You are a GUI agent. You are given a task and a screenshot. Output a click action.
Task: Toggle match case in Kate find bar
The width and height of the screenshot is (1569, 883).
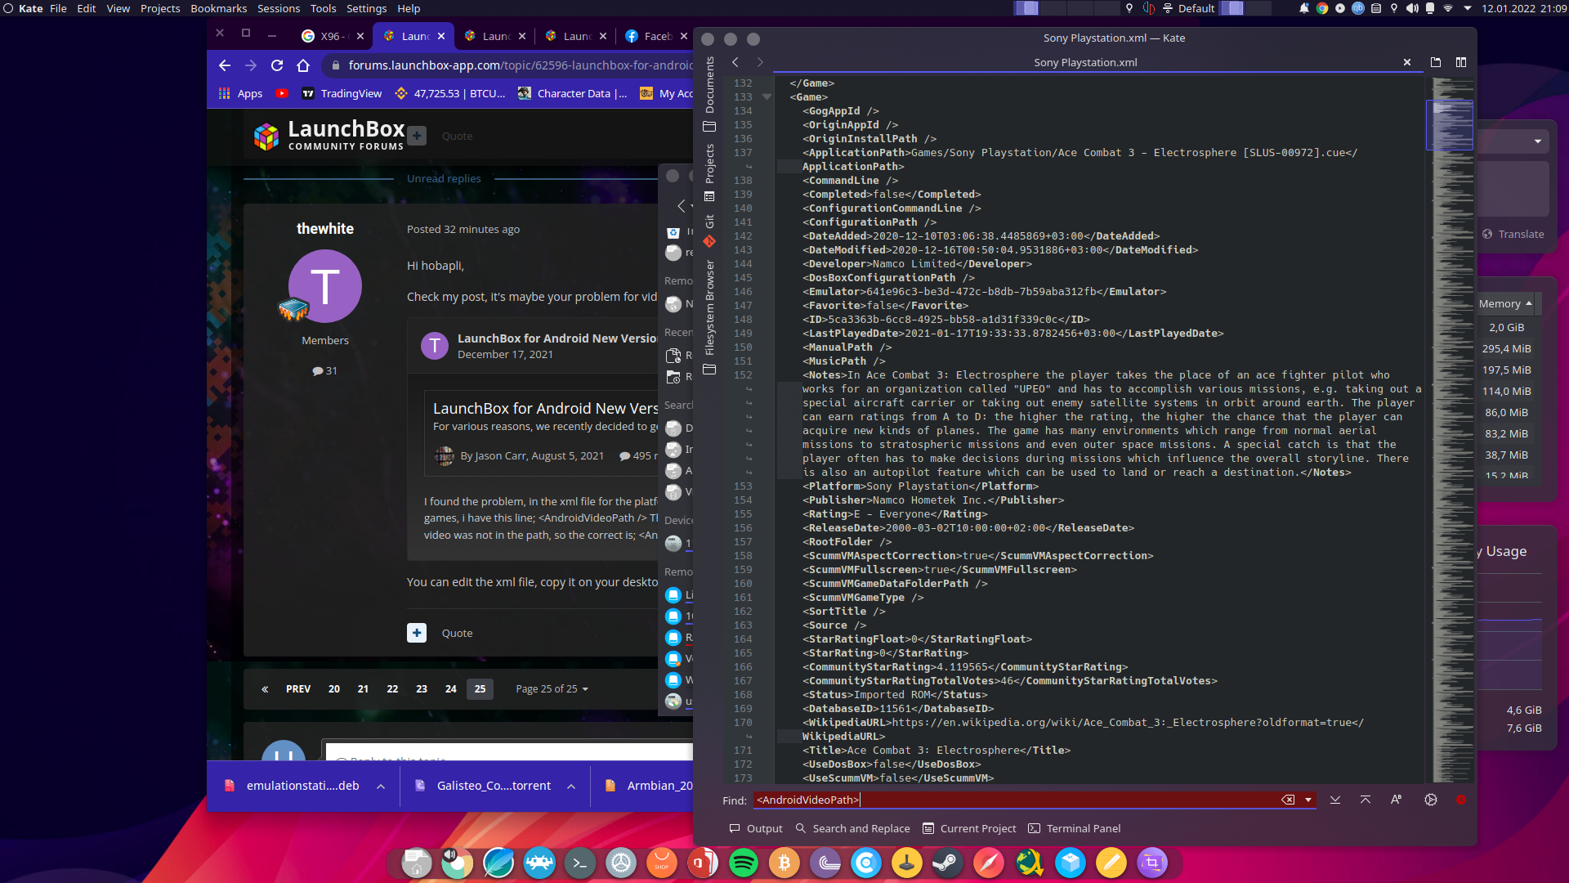[1396, 800]
